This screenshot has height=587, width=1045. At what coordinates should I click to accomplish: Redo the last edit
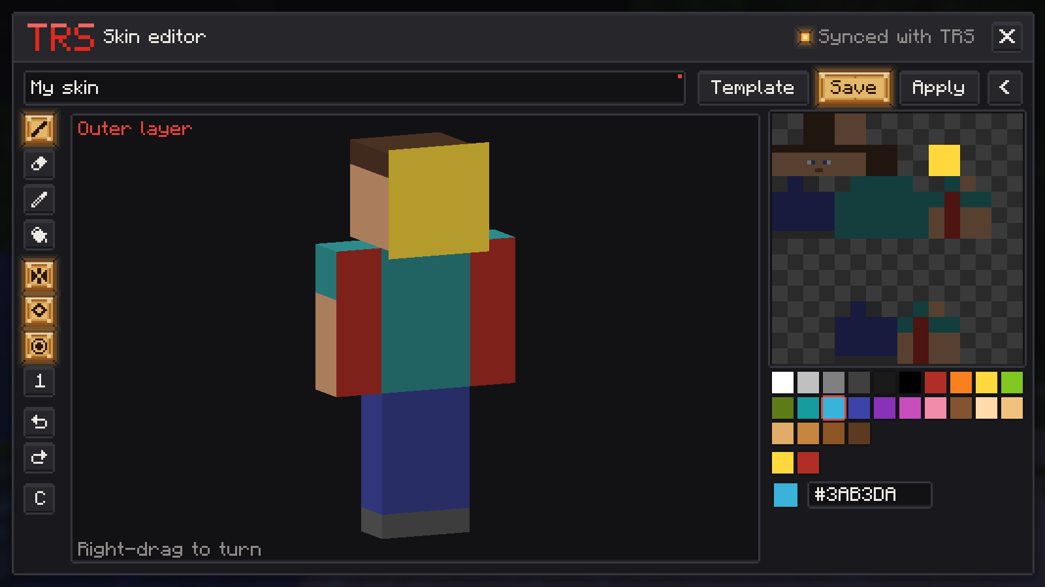39,458
